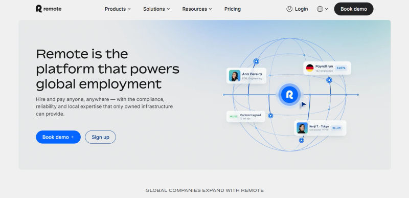Click the dark Book demo header button

pos(354,9)
